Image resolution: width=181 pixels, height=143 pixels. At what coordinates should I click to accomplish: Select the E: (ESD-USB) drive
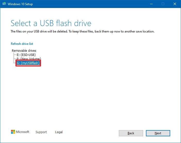tap(26, 55)
